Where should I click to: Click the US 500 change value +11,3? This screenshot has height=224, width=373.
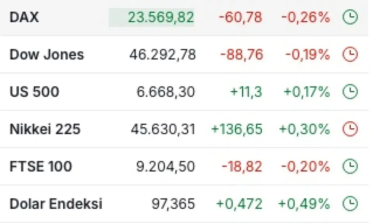click(246, 92)
